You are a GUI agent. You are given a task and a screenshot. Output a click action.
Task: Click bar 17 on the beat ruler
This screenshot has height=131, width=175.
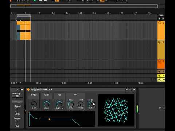pos(67,13)
